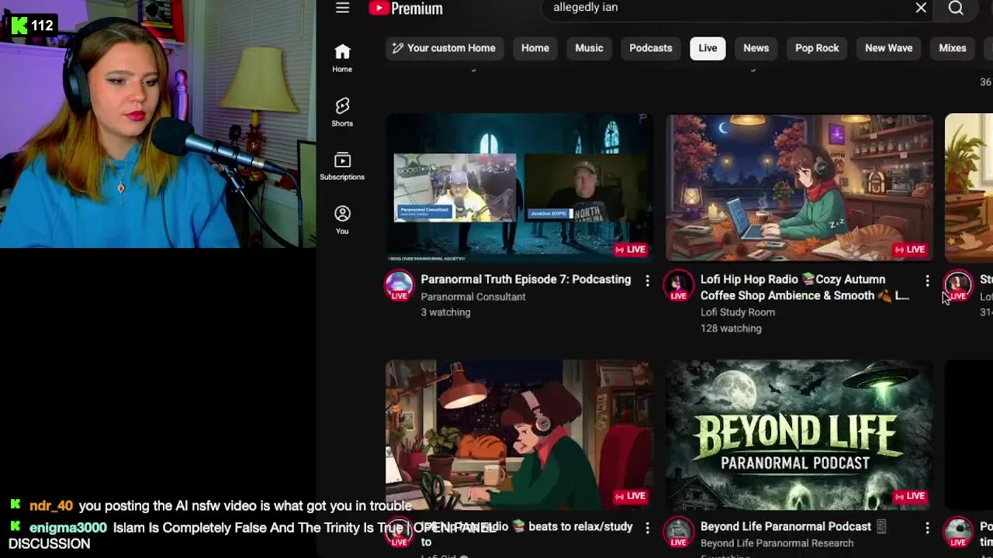
Task: Click 'Beyond Life Paranormal Podcast' title
Action: 793,526
